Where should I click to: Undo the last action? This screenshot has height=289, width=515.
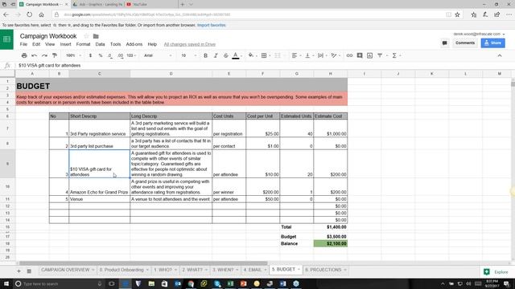34,55
